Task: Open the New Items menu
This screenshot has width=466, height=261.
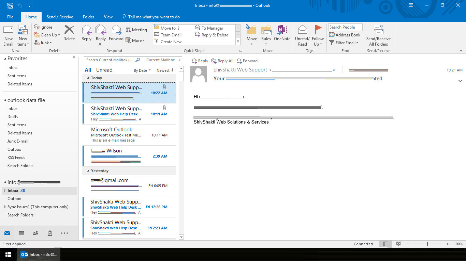Action: pos(23,35)
